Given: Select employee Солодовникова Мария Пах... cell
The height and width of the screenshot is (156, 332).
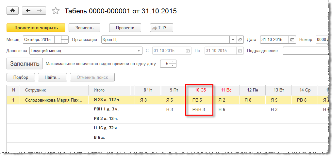Looking at the screenshot, I should pyautogui.click(x=54, y=100).
